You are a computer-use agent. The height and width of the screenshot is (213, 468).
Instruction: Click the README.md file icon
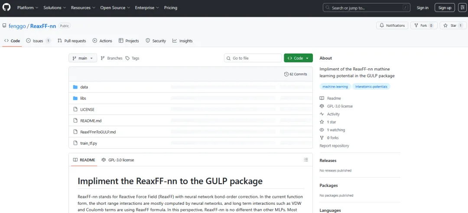[x=75, y=121]
